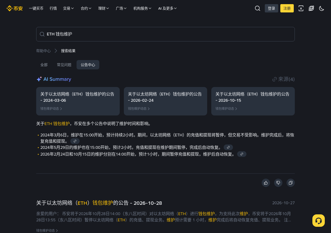Open source link after 2026年2月24日 bullet
This screenshot has height=233, width=331.
[242, 154]
